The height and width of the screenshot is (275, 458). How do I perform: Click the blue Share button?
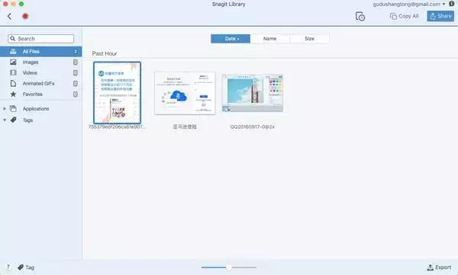pos(440,16)
